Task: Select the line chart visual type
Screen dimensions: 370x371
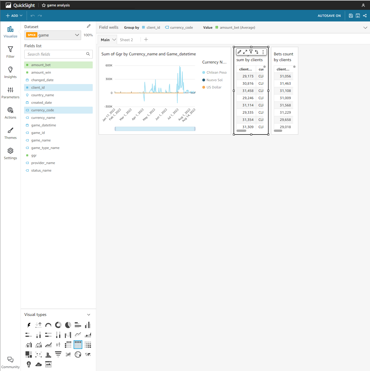Action: [x=78, y=335]
